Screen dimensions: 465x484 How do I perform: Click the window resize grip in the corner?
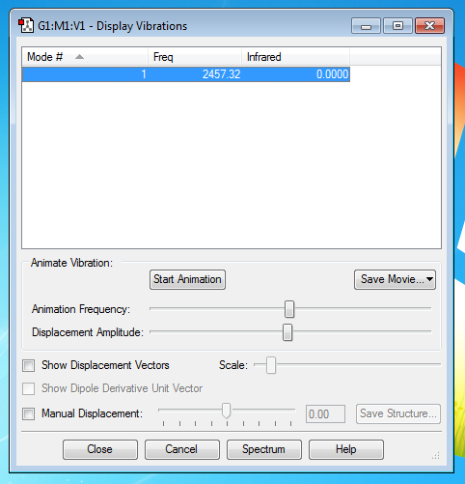click(436, 455)
